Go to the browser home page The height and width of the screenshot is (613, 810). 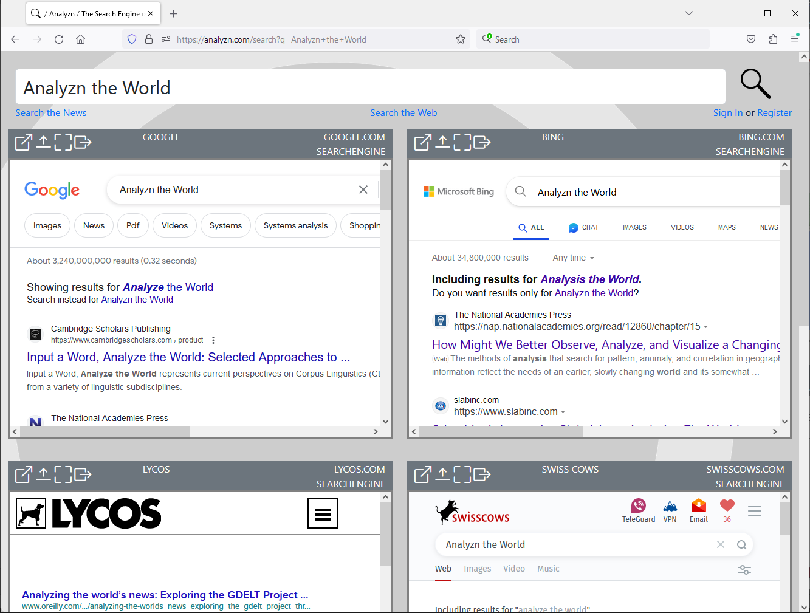click(80, 39)
